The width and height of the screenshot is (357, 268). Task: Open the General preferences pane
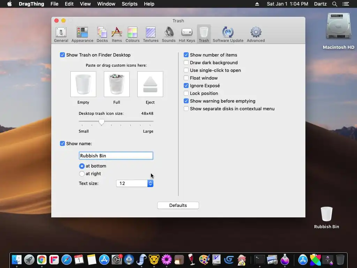(x=61, y=35)
